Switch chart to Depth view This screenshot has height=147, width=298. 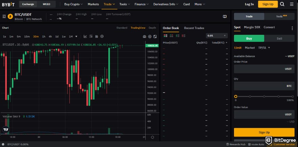152,28
